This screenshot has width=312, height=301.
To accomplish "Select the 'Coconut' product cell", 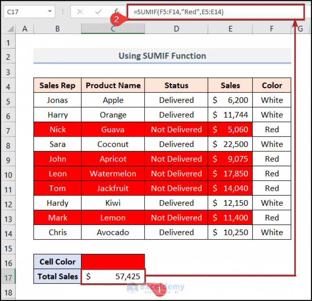I will [113, 144].
